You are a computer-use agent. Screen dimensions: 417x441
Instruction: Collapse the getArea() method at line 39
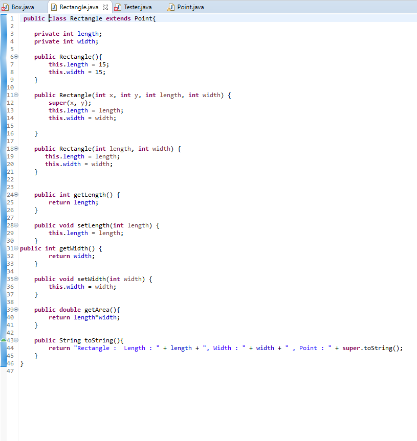[16, 309]
